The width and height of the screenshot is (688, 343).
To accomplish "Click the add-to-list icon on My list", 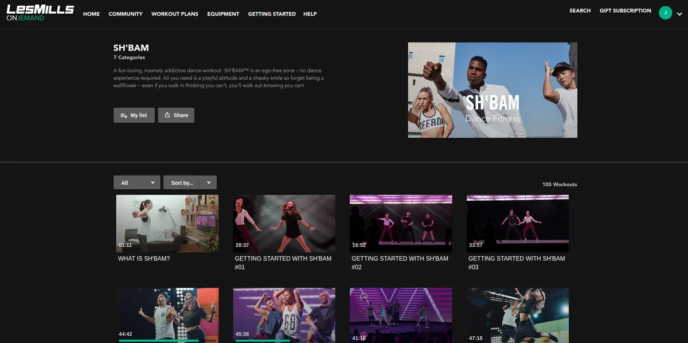I will (x=123, y=115).
